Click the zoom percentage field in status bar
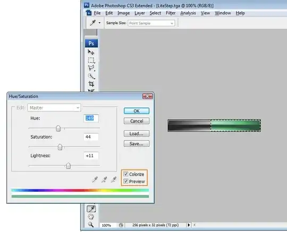287x232 pixels. [108, 225]
